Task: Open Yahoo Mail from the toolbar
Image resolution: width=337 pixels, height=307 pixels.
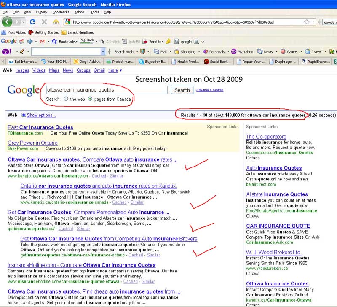Action: coord(160,51)
